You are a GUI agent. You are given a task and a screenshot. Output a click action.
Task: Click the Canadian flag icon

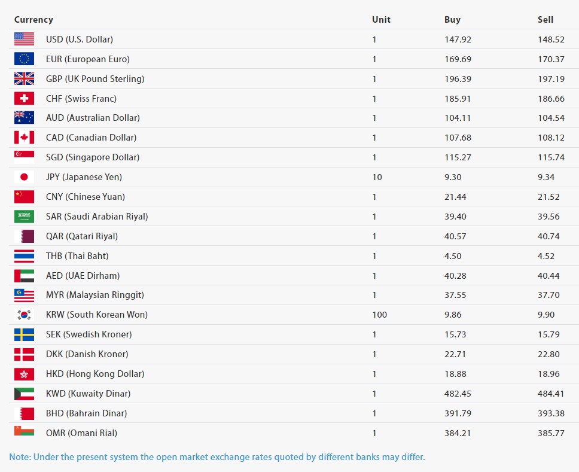24,138
